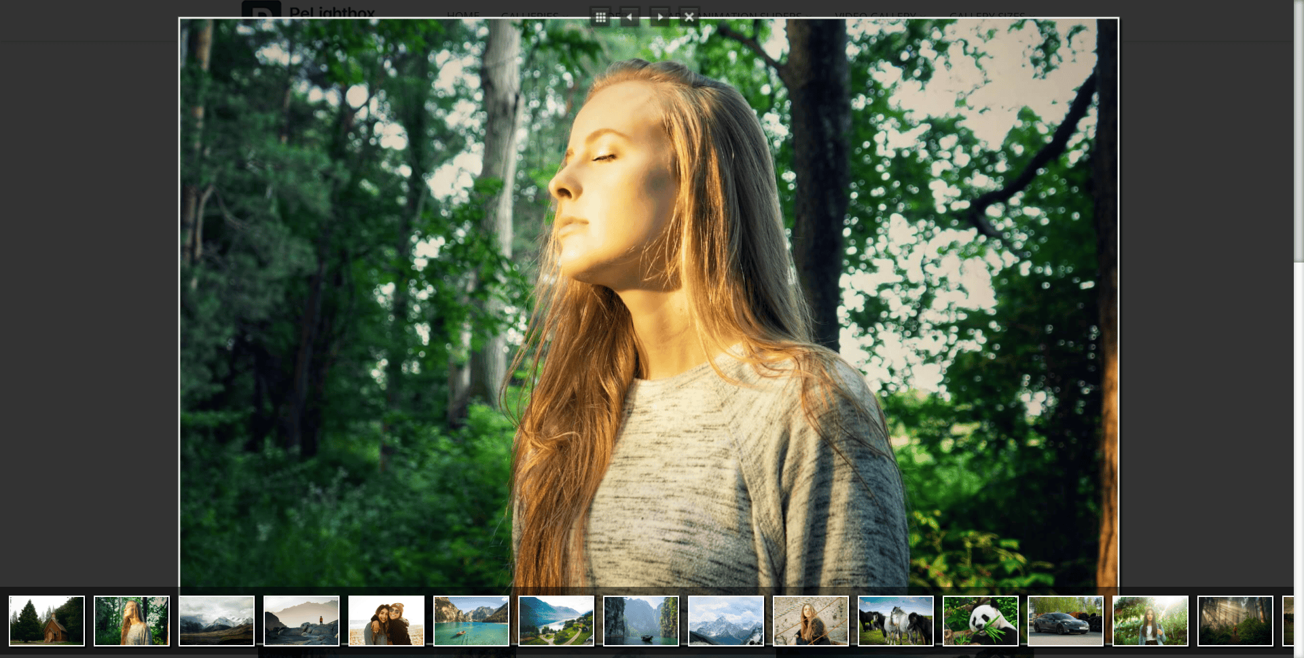View the panda eating bamboo thumbnail
The width and height of the screenshot is (1304, 658).
point(981,621)
